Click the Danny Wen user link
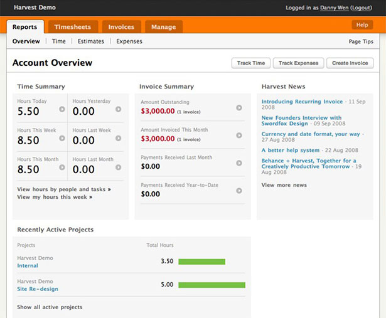The image size is (386, 318). pyautogui.click(x=335, y=8)
